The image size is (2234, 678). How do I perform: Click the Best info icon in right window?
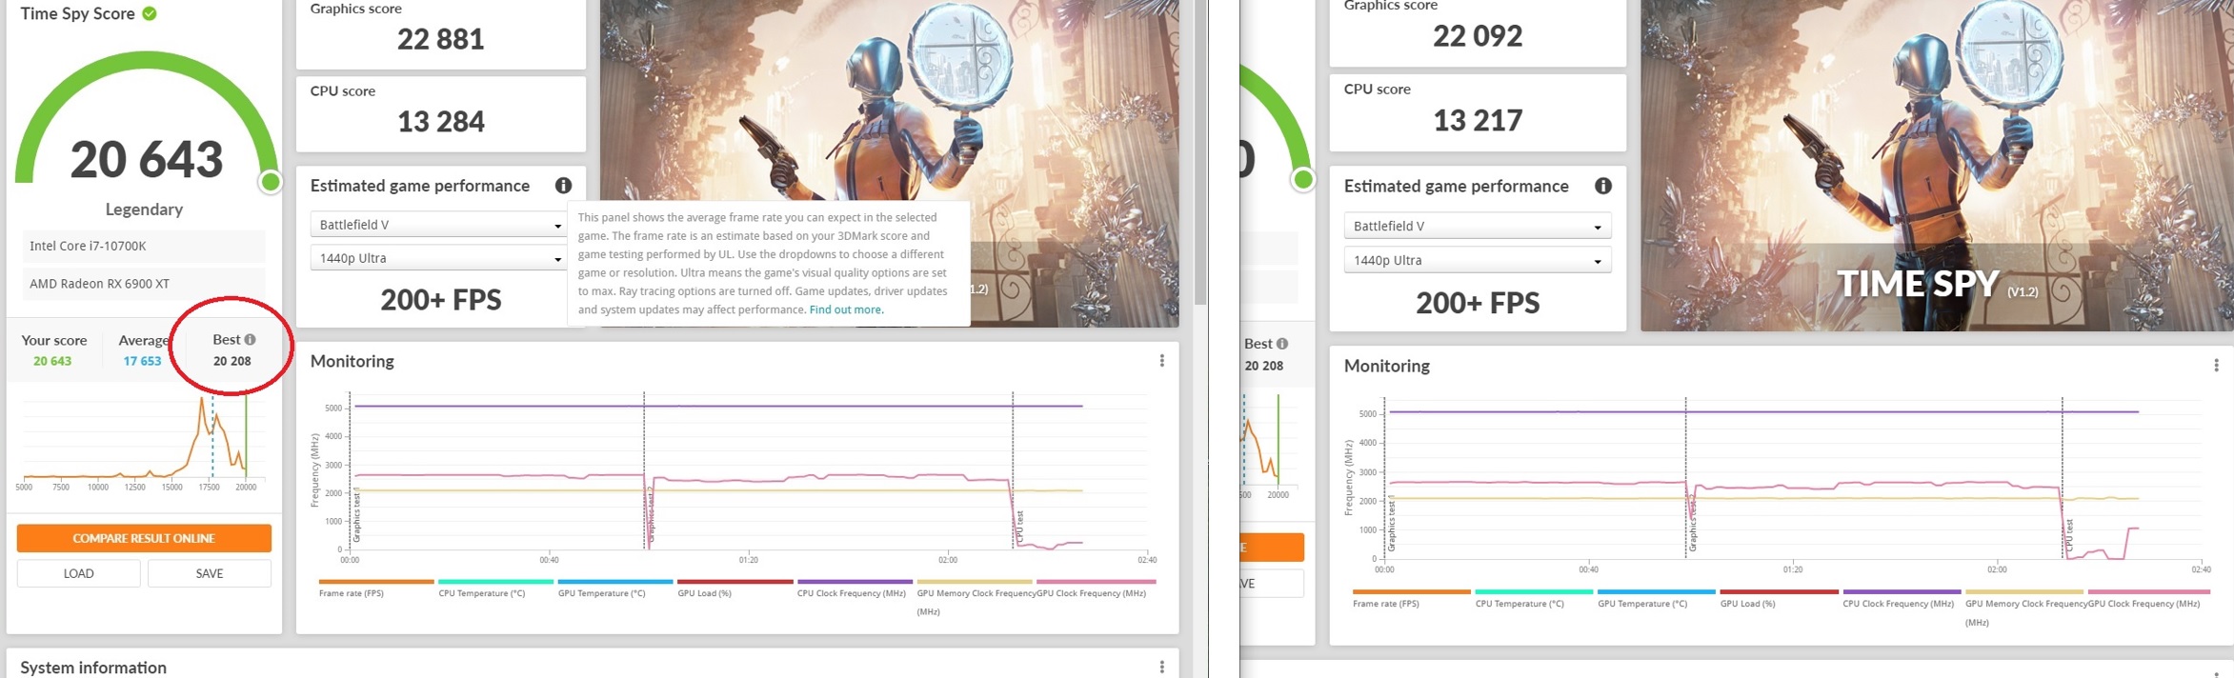point(1282,344)
